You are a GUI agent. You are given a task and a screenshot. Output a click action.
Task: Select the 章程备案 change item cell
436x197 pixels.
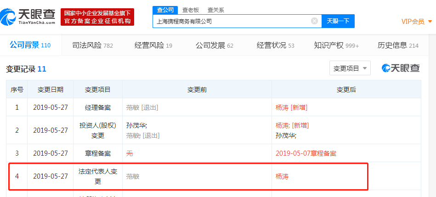(97, 153)
